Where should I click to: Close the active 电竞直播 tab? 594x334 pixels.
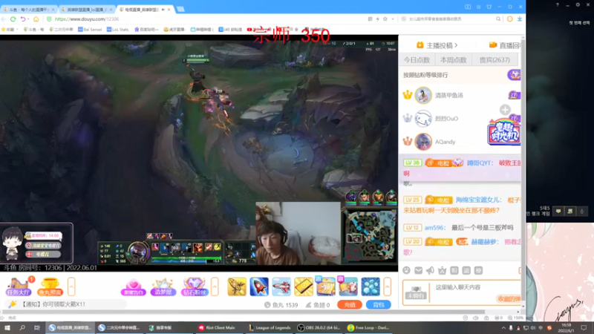tap(169, 10)
